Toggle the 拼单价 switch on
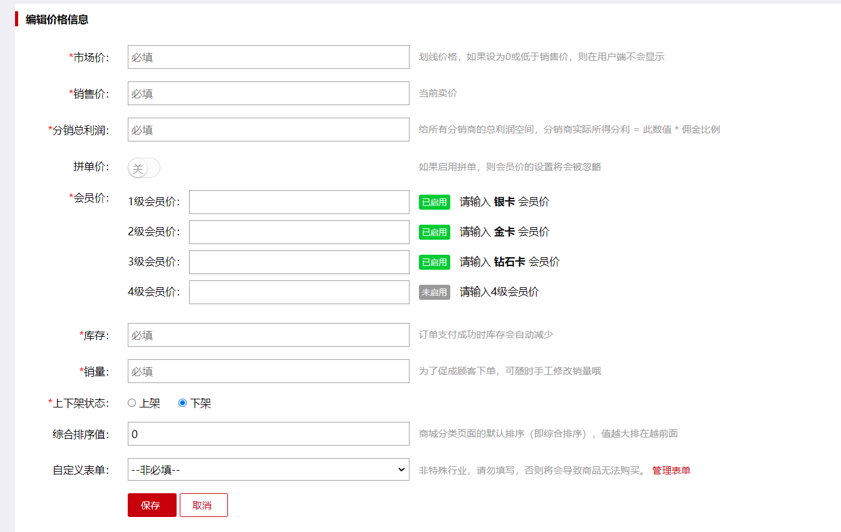 [144, 168]
